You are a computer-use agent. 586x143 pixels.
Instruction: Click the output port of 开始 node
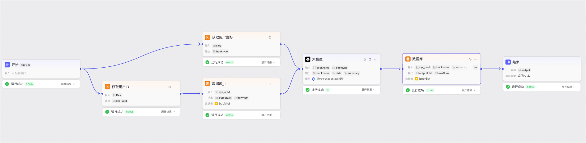pos(80,69)
